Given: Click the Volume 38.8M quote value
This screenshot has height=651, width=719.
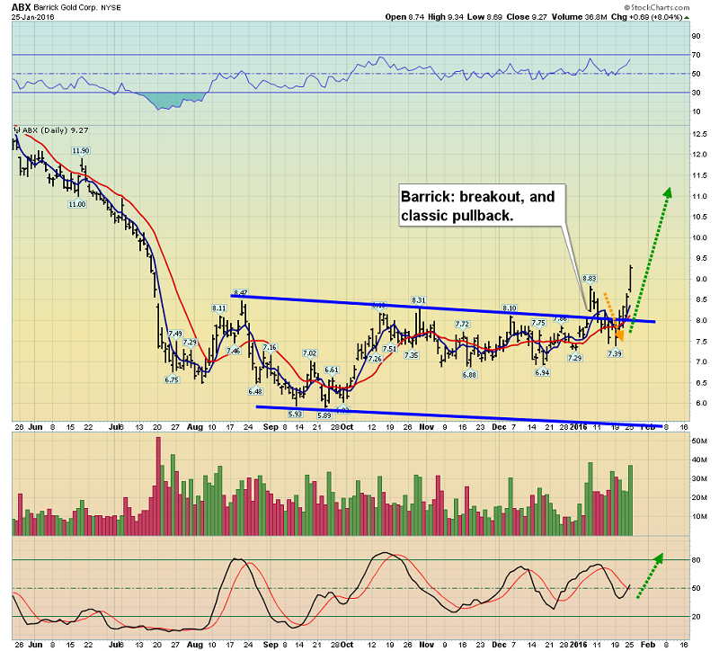Looking at the screenshot, I should point(580,17).
